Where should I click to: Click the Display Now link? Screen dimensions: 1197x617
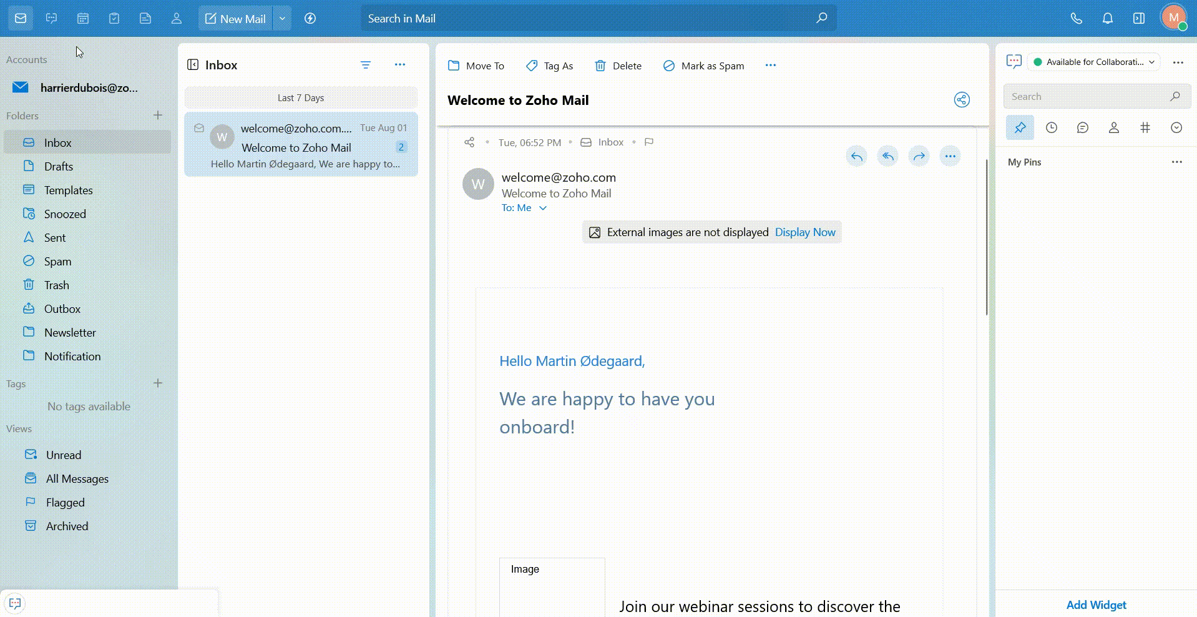click(x=804, y=232)
